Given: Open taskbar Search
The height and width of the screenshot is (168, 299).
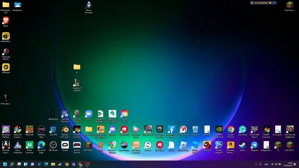Looking at the screenshot, I should pyautogui.click(x=12, y=164).
